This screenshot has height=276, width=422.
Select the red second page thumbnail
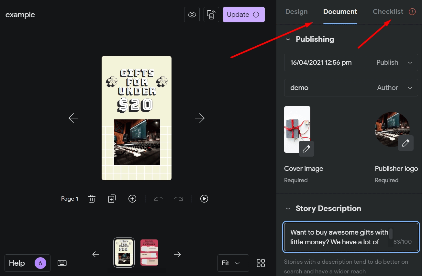149,253
